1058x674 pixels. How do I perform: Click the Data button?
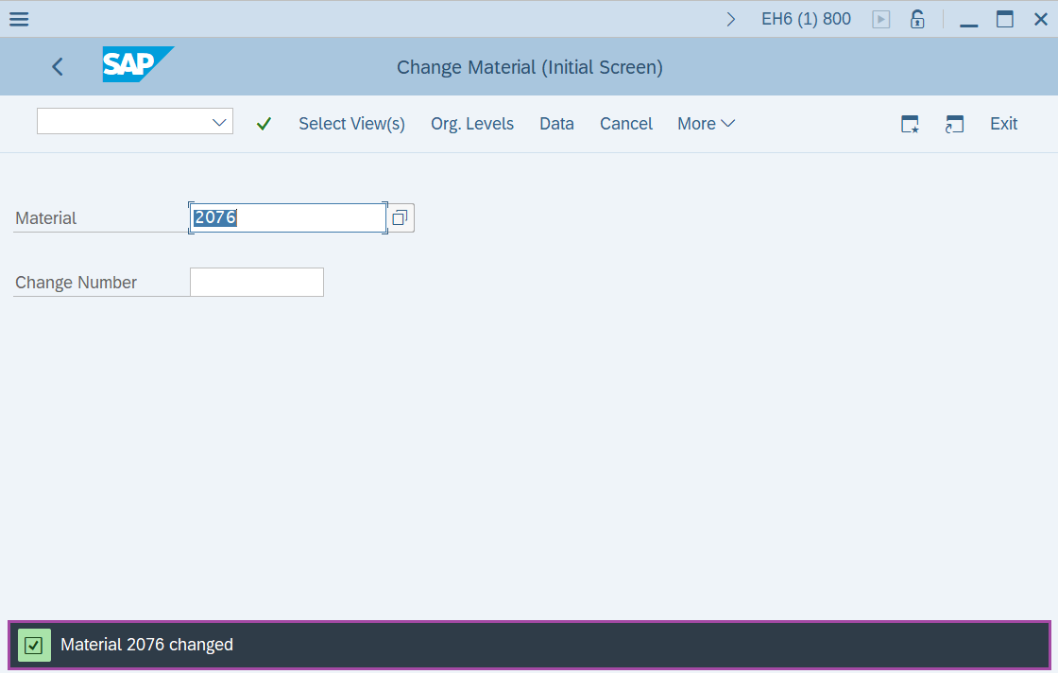(x=556, y=124)
